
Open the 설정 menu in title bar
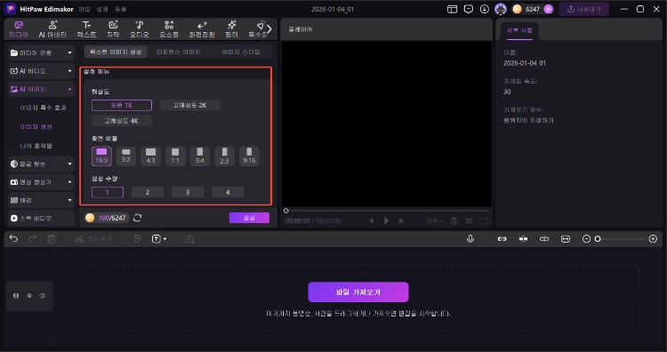[x=102, y=9]
